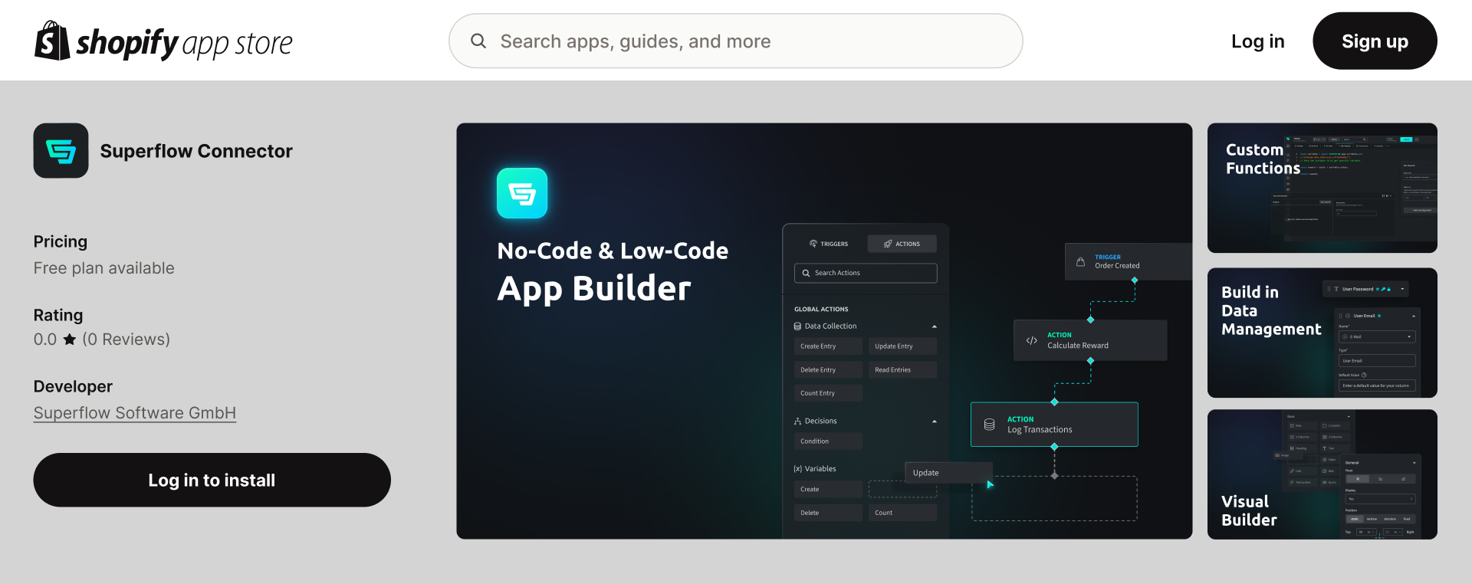Open the No-Code & Low-Code App Builder image

coord(824,331)
